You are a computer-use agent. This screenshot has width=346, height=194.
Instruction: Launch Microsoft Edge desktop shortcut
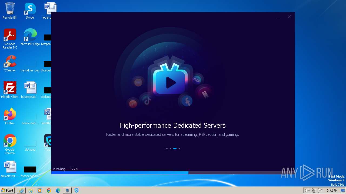30,37
